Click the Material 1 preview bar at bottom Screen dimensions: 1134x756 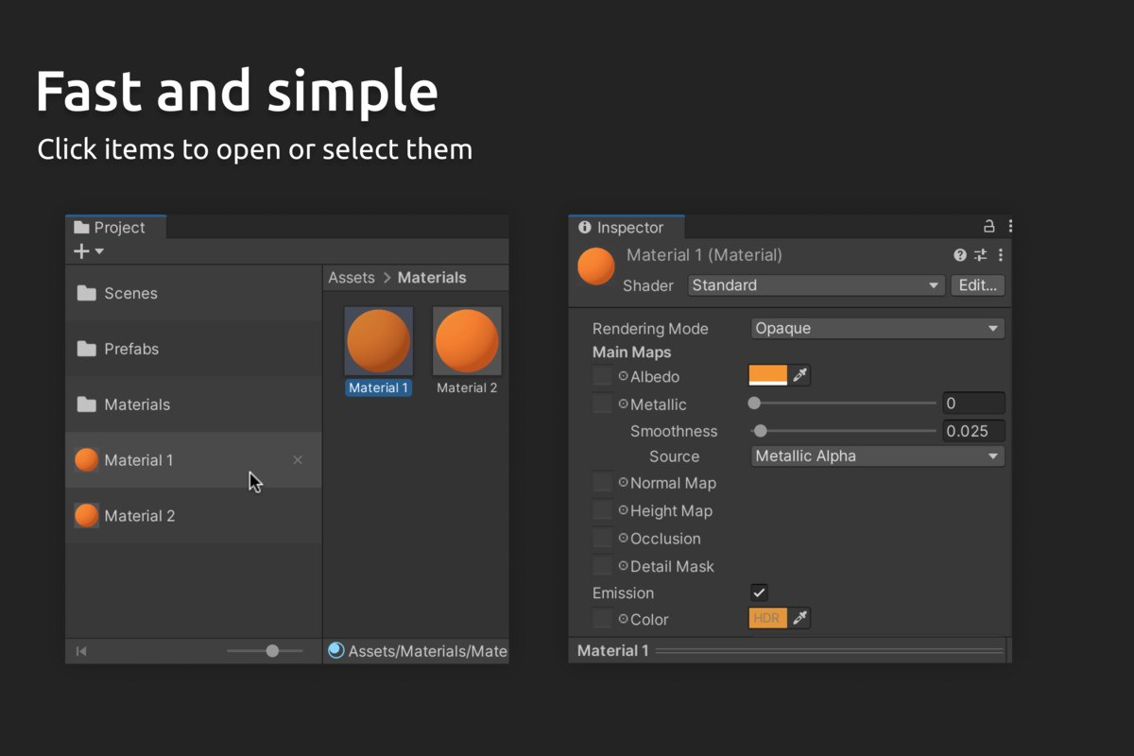790,650
